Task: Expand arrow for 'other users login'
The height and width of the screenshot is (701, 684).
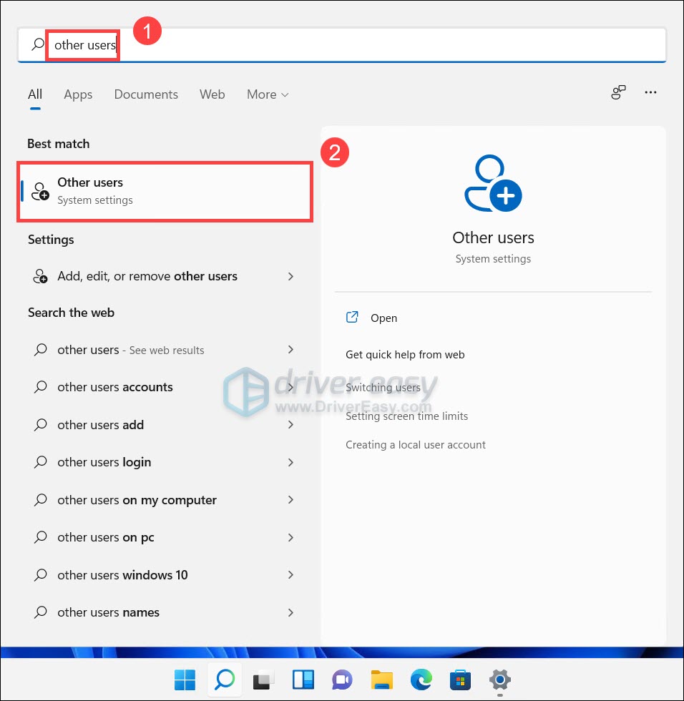Action: point(290,462)
